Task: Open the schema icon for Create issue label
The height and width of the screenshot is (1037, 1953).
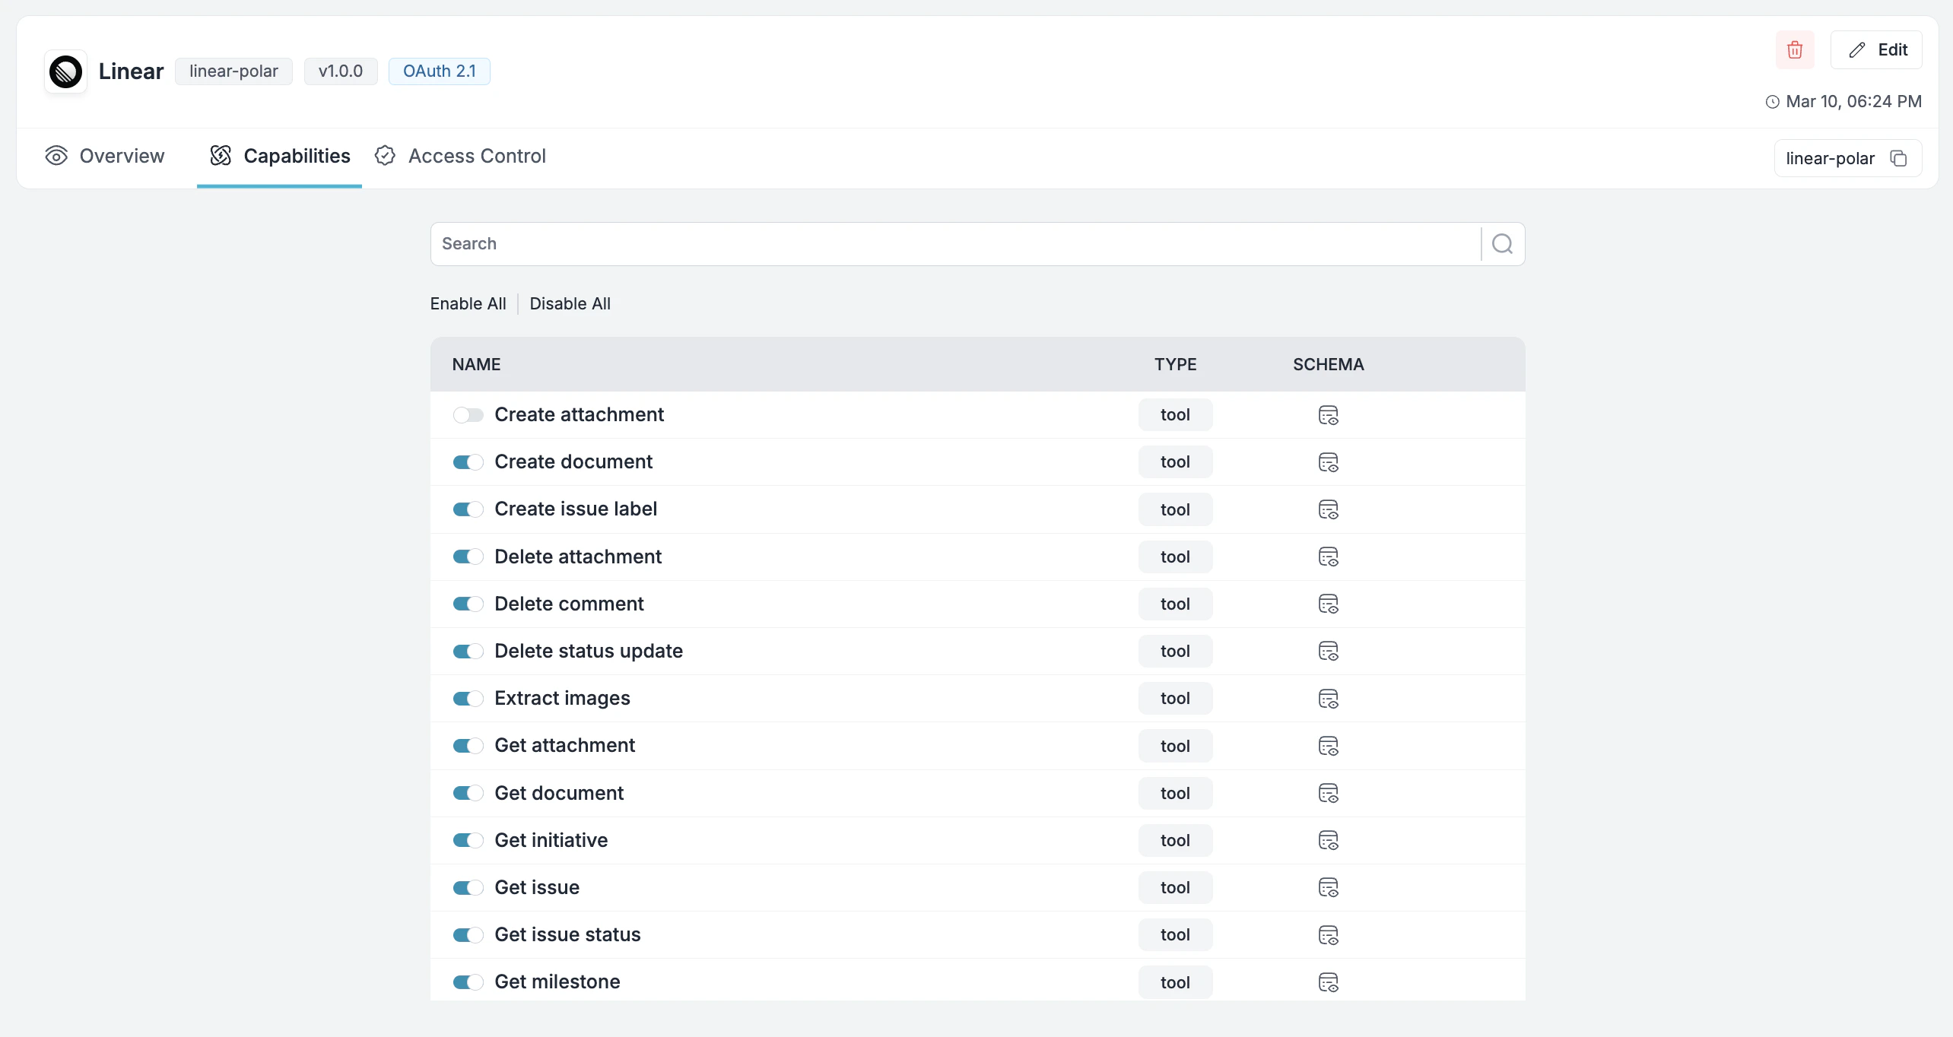Action: (1328, 509)
